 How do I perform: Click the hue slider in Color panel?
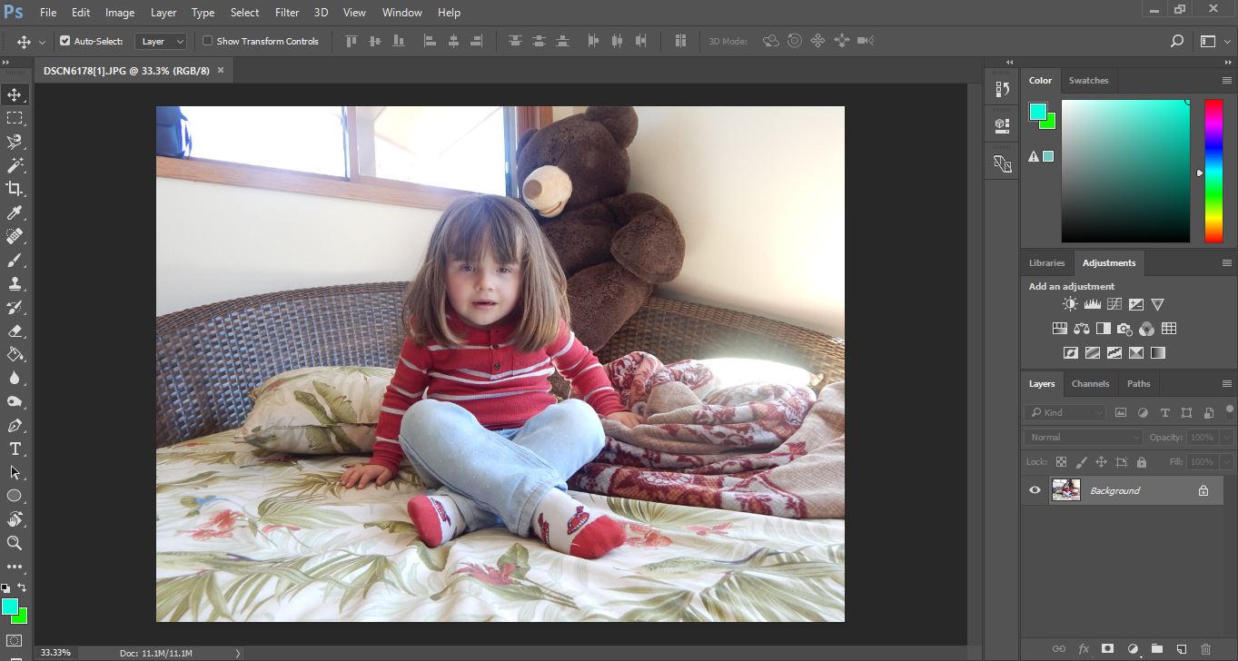click(1213, 171)
